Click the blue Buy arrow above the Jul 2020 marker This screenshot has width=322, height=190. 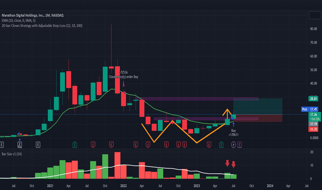coord(19,141)
